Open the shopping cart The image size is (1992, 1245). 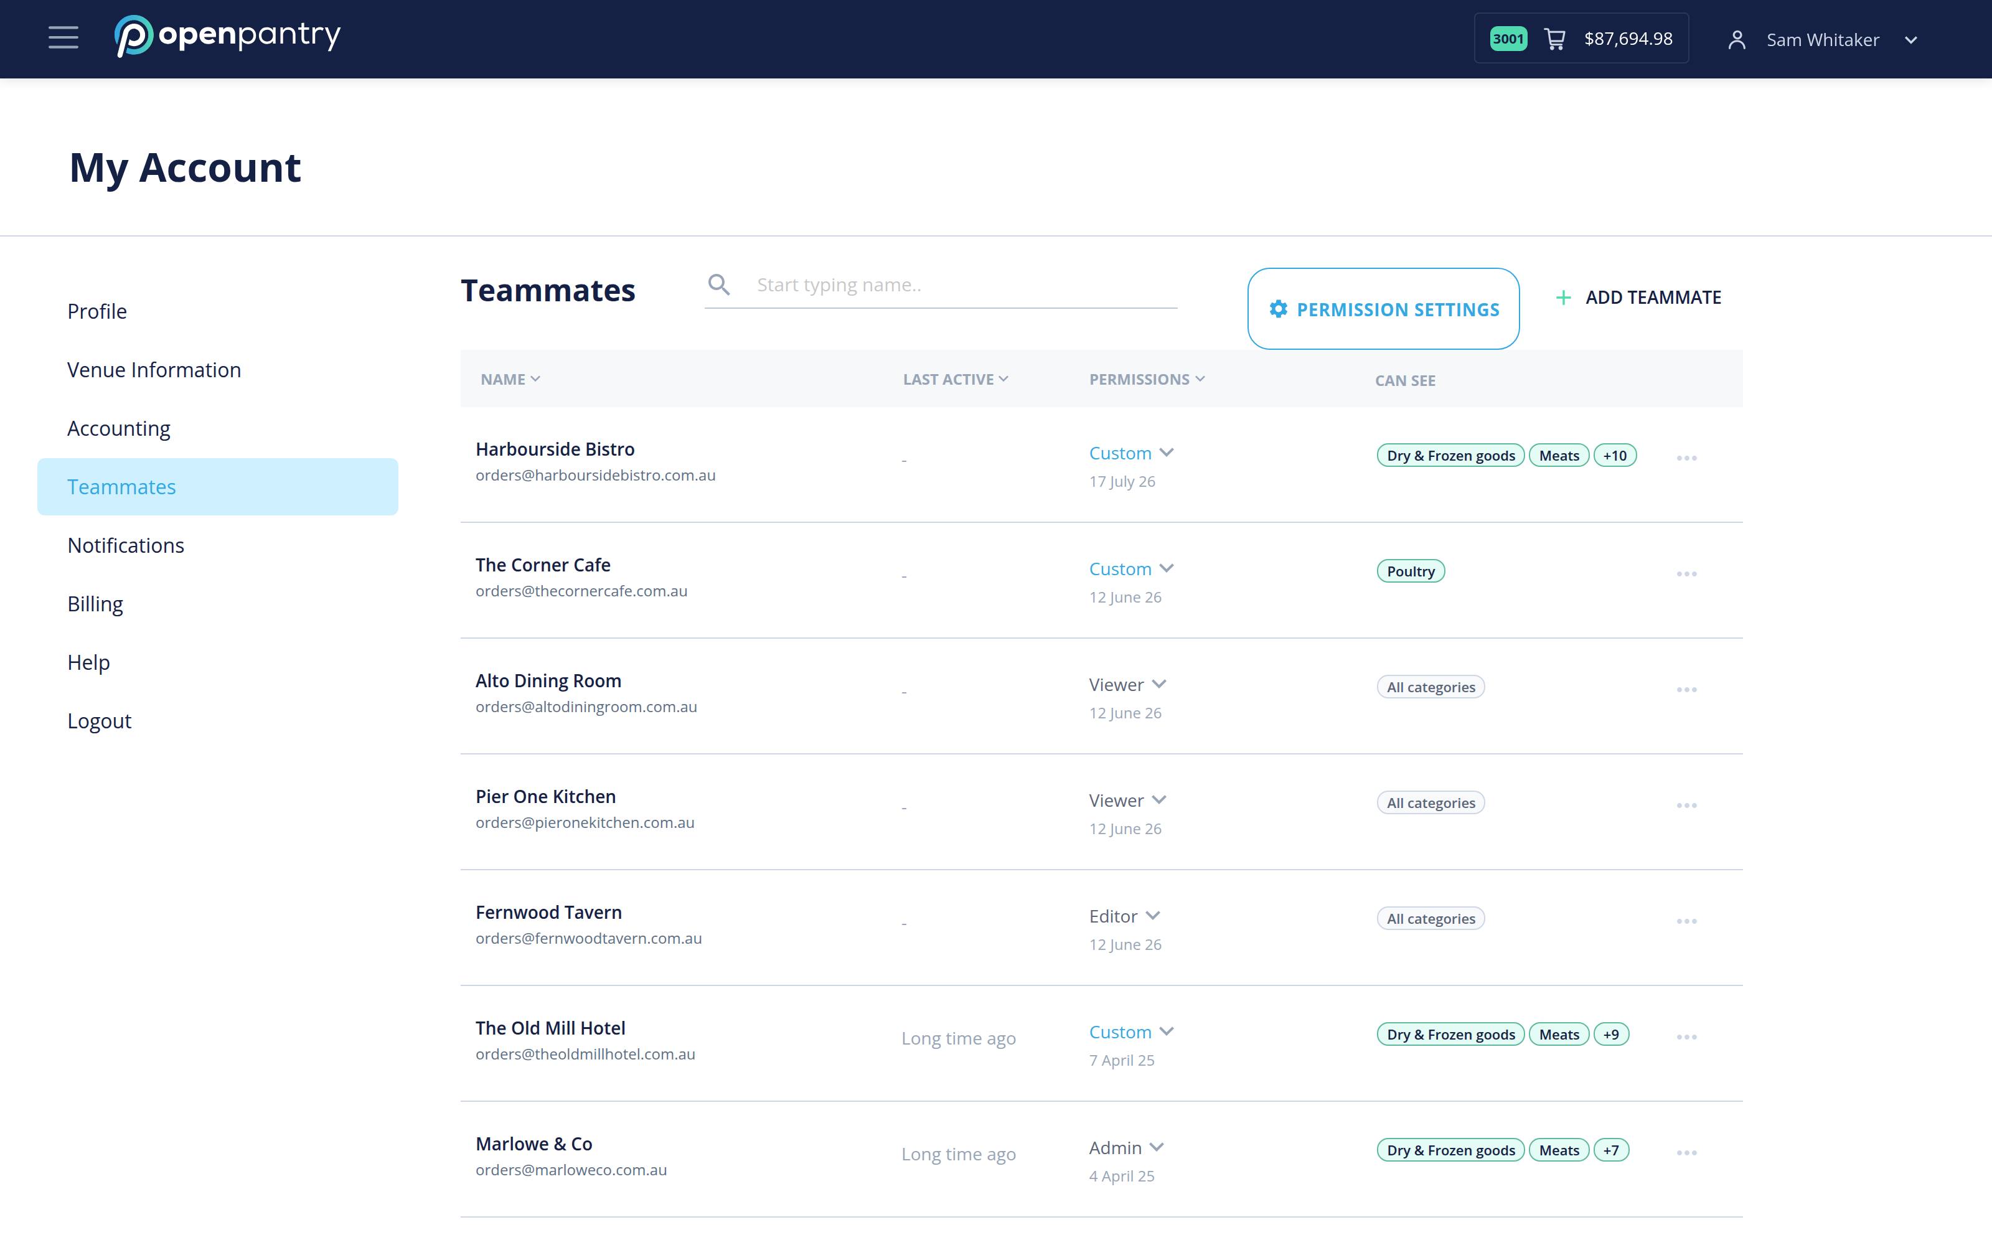tap(1554, 39)
